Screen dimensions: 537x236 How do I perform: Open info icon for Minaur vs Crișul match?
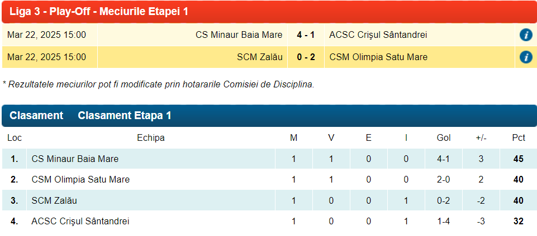click(x=525, y=35)
